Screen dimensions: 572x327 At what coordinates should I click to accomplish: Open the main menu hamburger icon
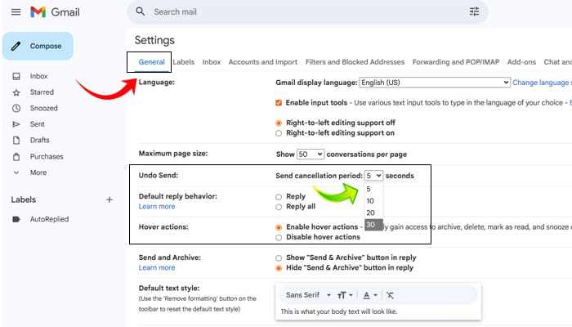click(x=16, y=12)
